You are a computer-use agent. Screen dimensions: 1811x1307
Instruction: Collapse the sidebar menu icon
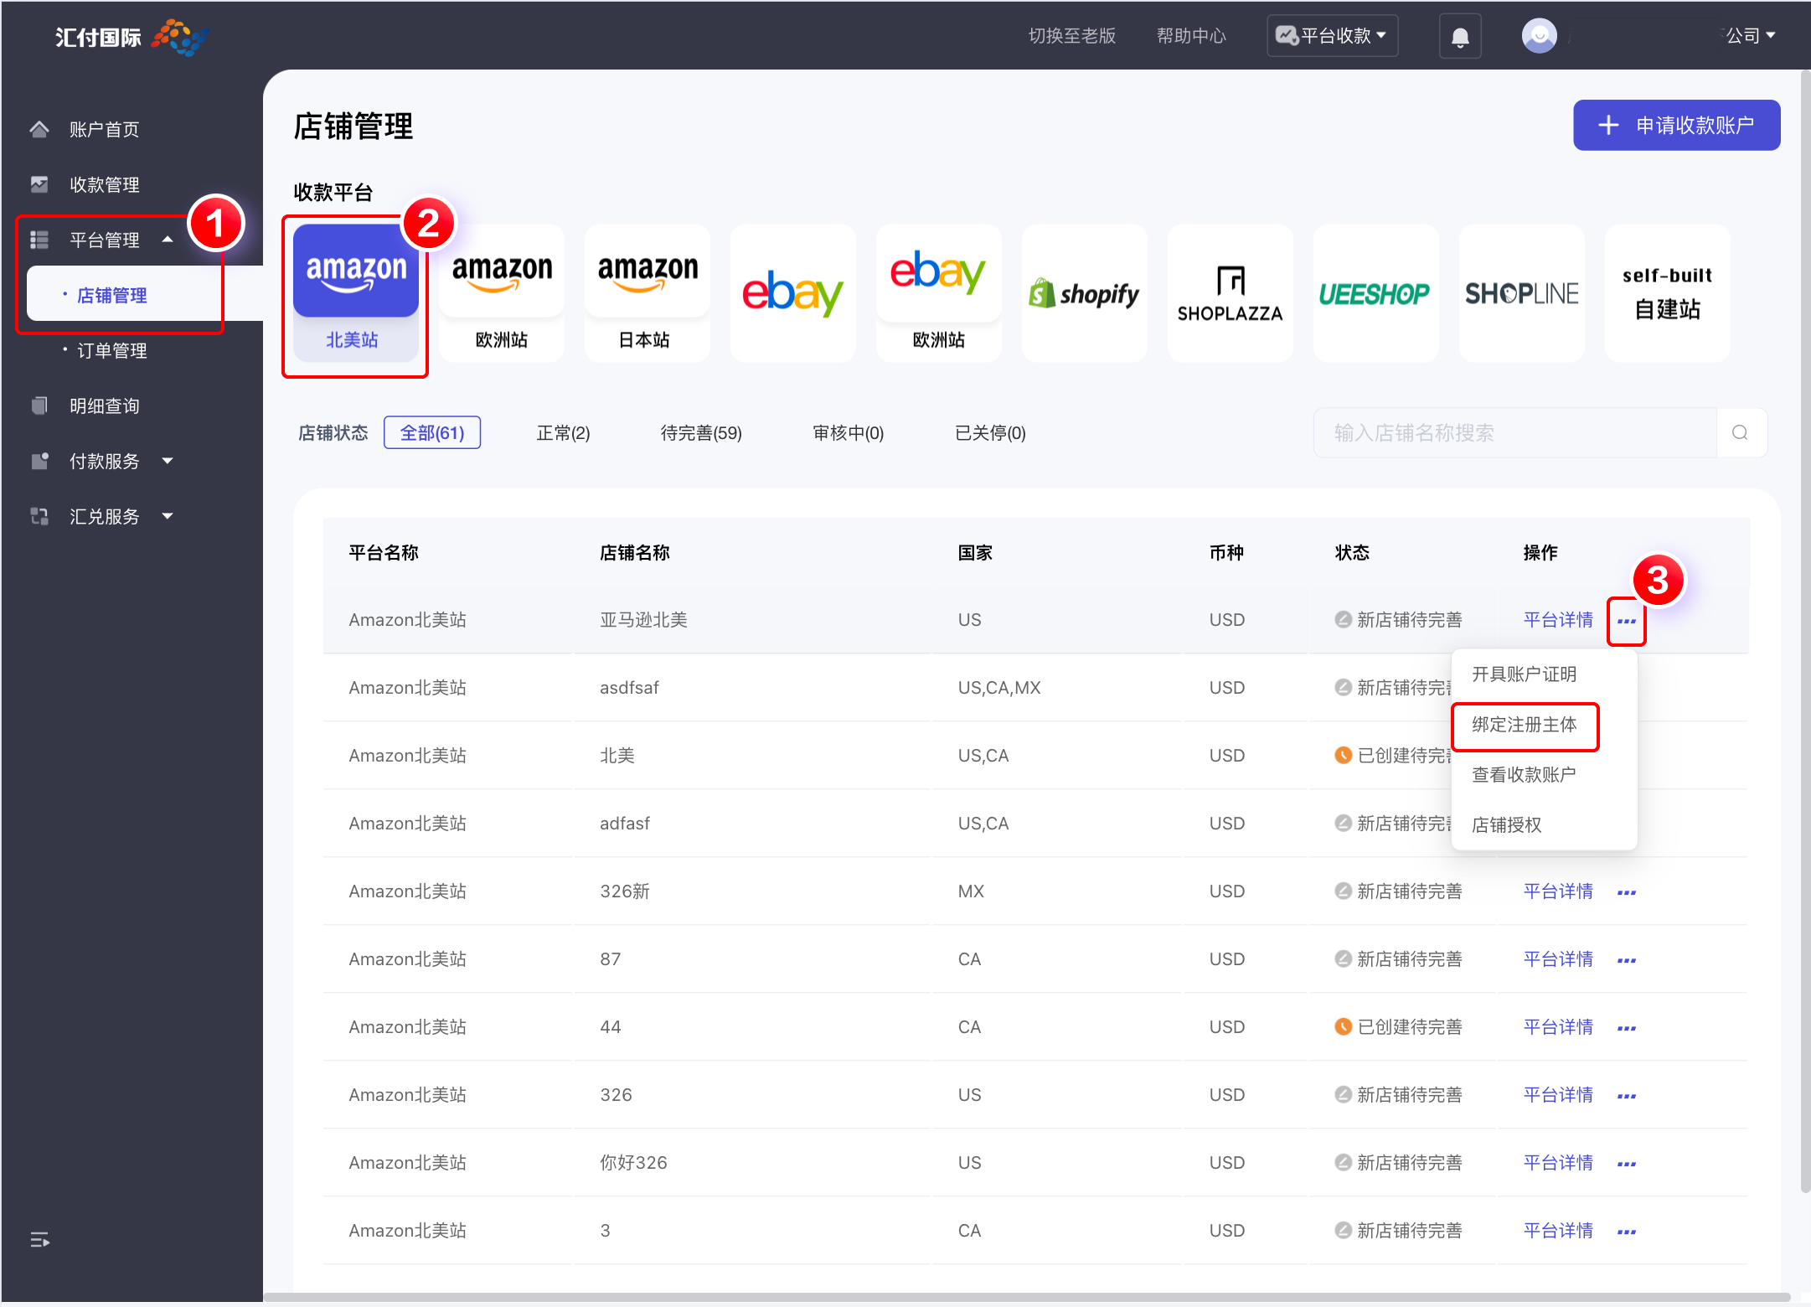click(x=39, y=1239)
